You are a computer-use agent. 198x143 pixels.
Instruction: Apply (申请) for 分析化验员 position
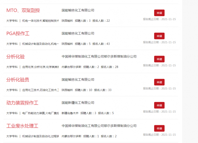(159, 82)
